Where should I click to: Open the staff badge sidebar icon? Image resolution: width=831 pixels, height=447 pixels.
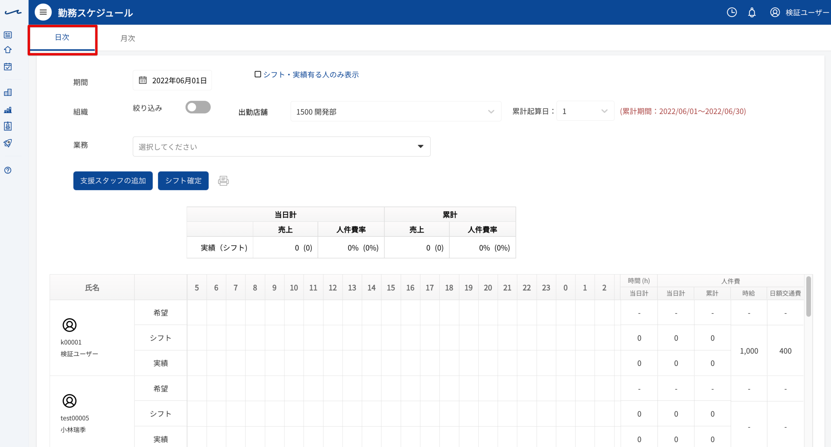(8, 126)
